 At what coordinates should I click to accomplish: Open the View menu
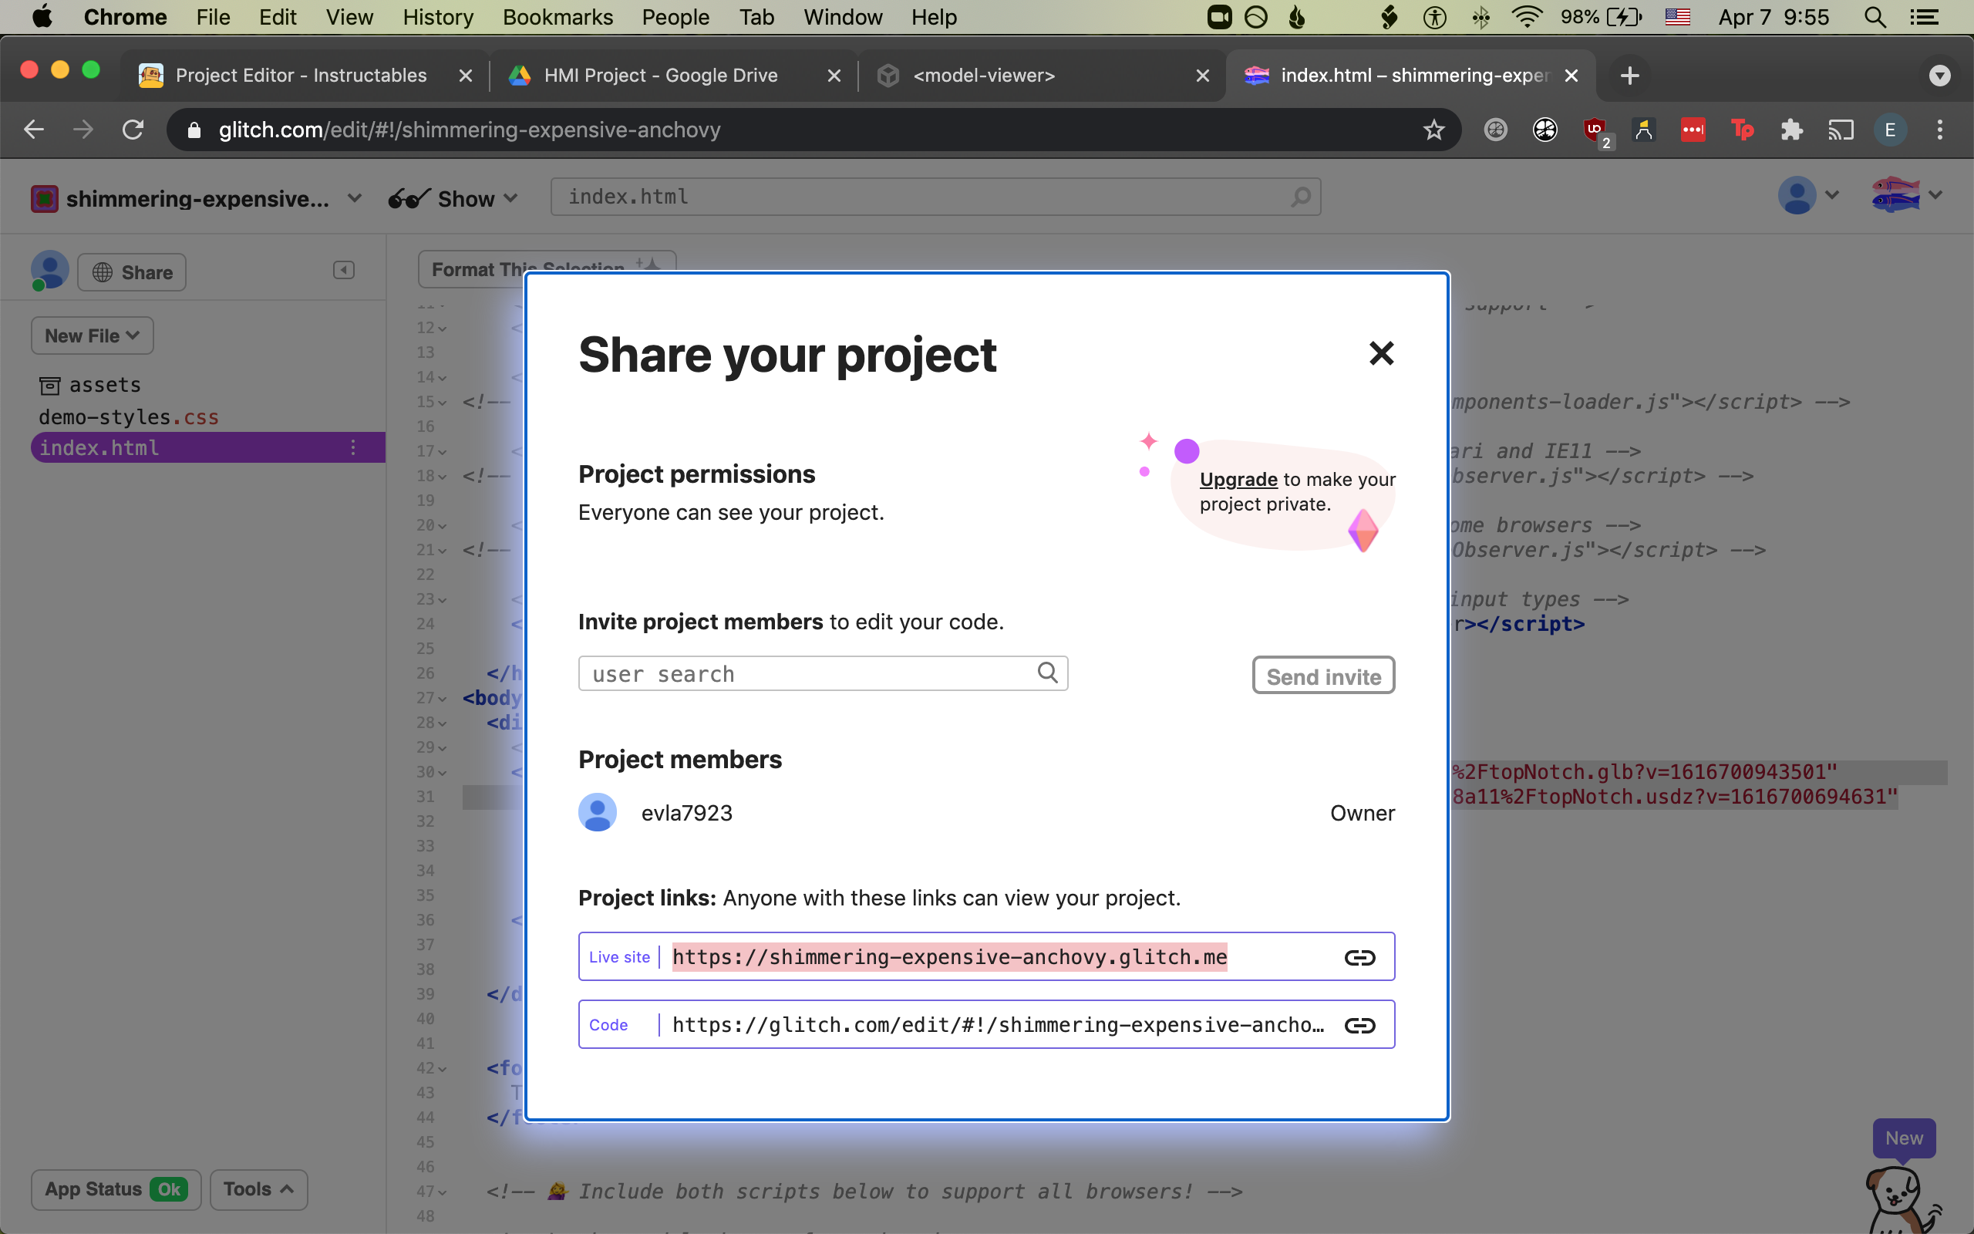[349, 17]
